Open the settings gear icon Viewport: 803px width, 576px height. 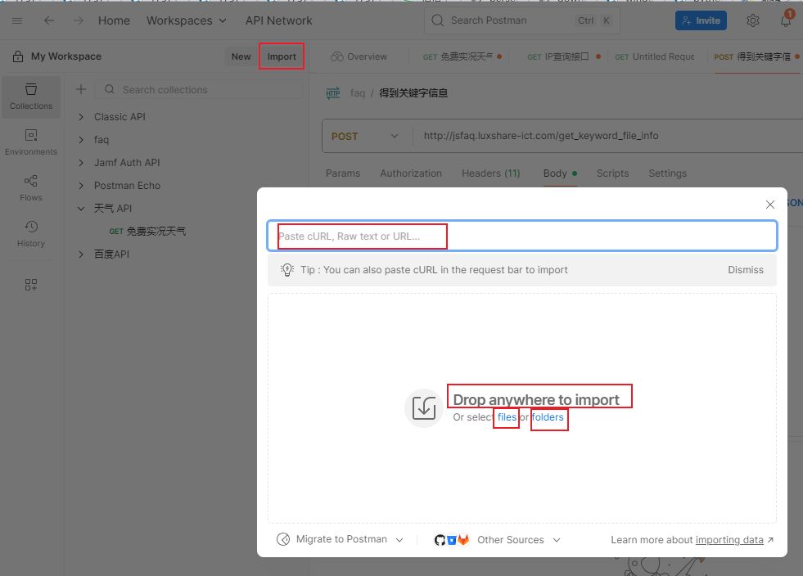(x=753, y=20)
